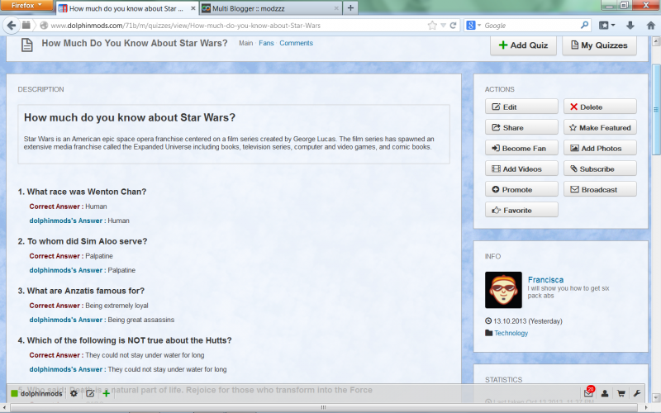The width and height of the screenshot is (661, 413).
Task: Bookmark this page with the star icon
Action: click(x=432, y=26)
